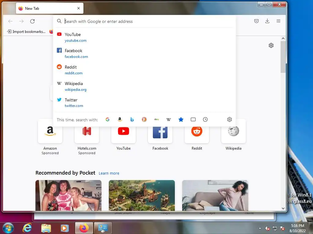Open Windows Explorer folder on taskbar
Viewport: 313px width, 234px height.
point(46,228)
